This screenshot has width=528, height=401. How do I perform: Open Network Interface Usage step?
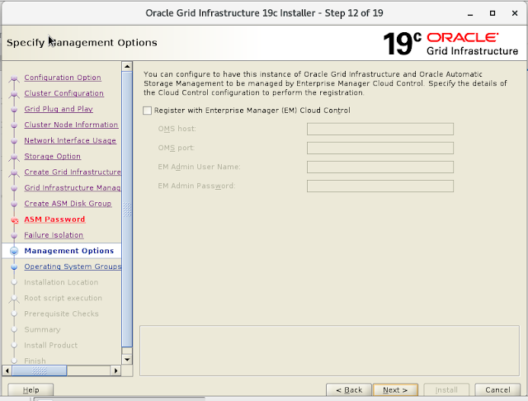70,141
